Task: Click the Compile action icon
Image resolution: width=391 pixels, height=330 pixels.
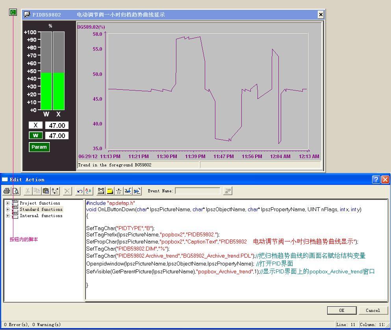Action: click(101, 191)
